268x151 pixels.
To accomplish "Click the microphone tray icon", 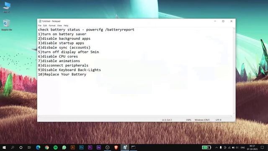I will click(x=221, y=147).
